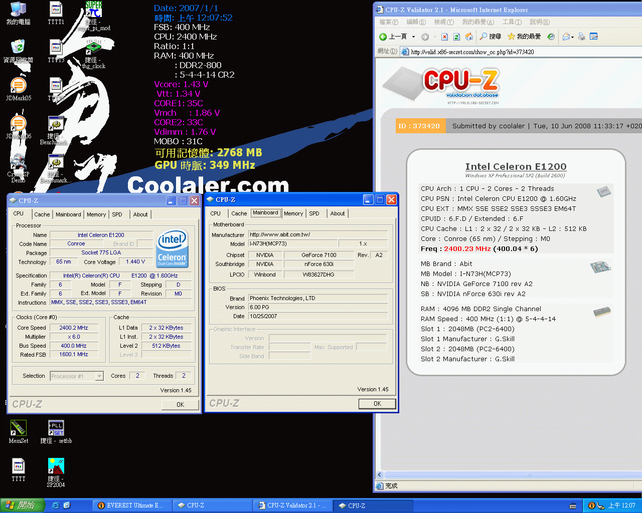Open the 說明 (Help) menu in IE
The width and height of the screenshot is (642, 513).
[540, 22]
